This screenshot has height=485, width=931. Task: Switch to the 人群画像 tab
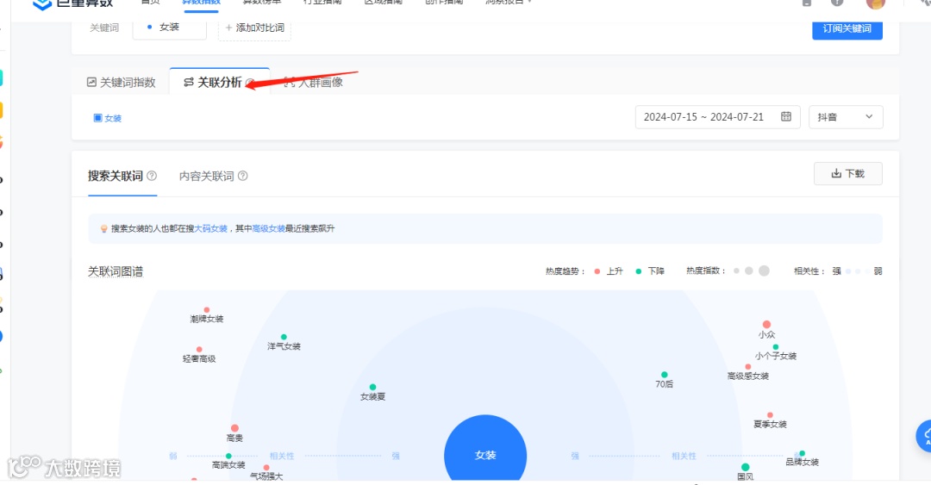point(314,83)
